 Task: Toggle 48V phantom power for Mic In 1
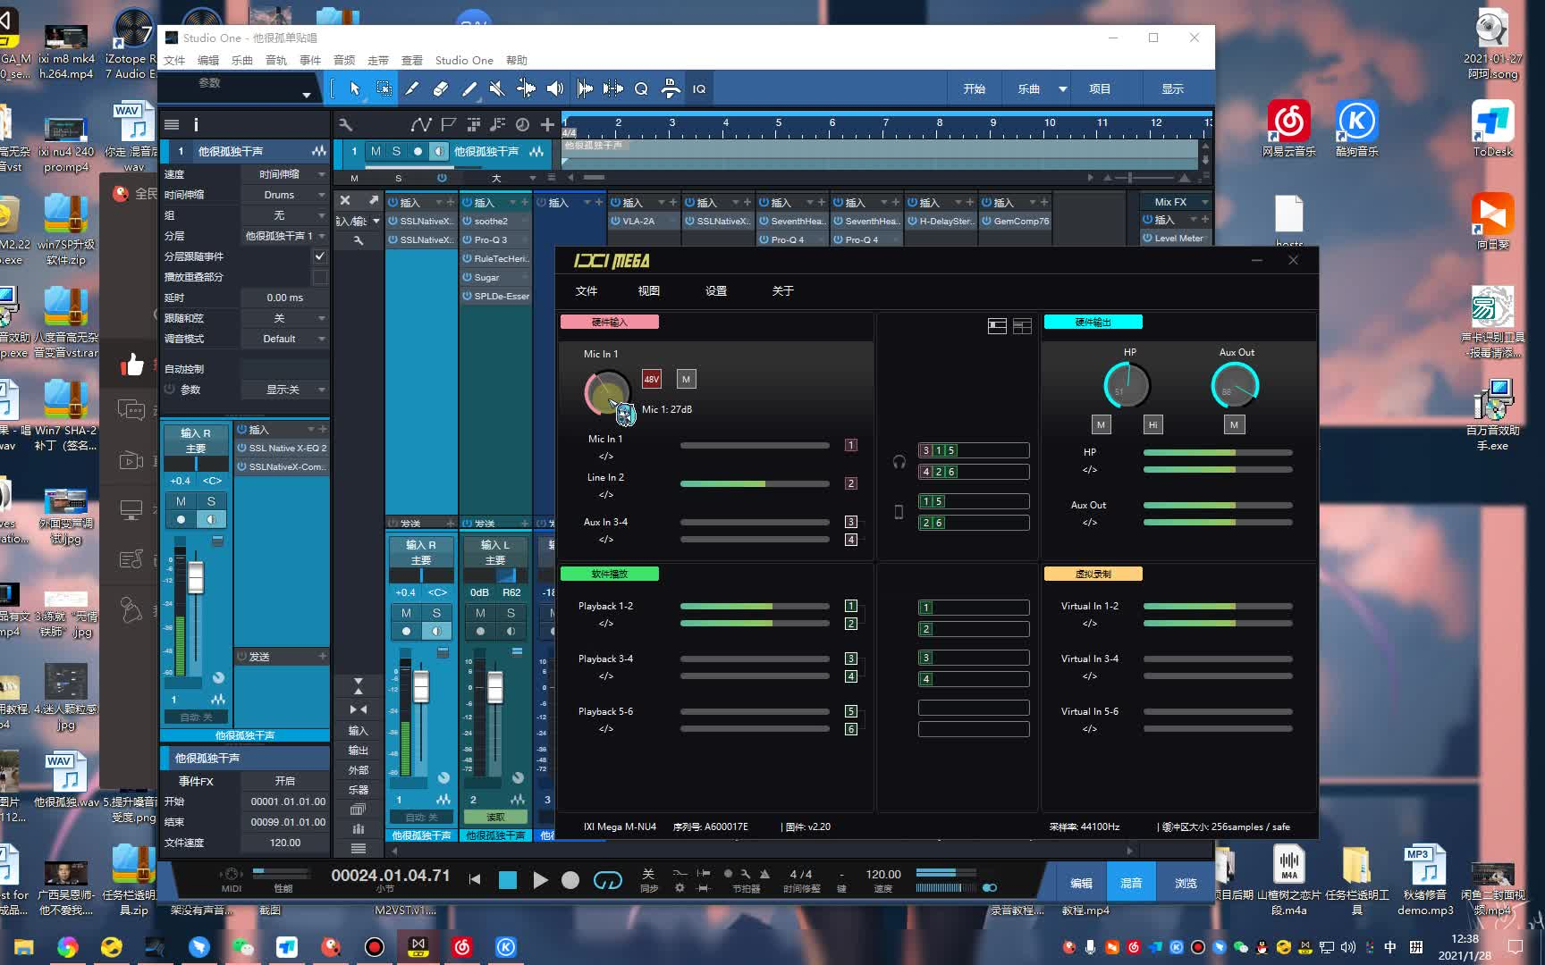[x=652, y=379]
